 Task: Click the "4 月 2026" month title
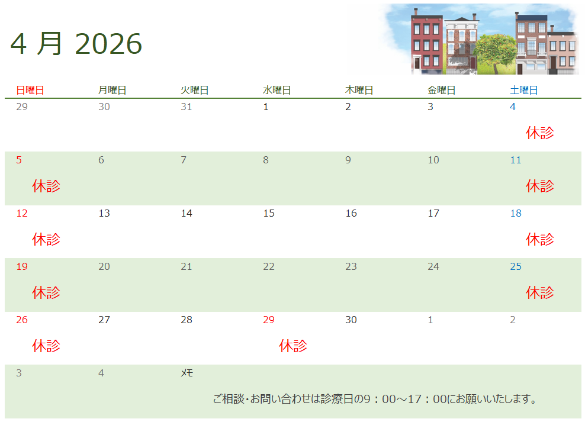76,44
